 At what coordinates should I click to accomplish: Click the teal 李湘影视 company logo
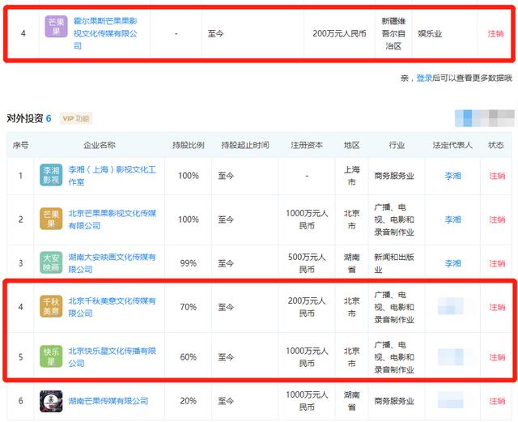click(51, 175)
